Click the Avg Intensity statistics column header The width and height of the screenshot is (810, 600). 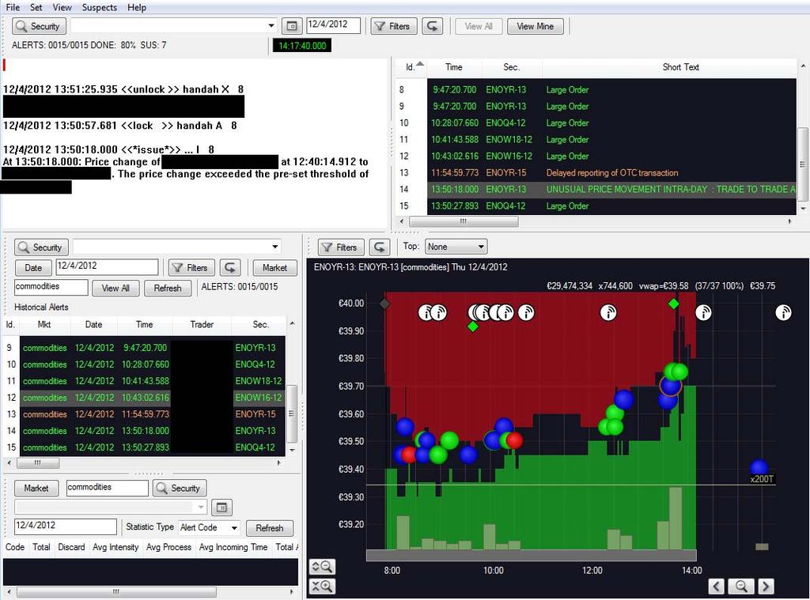tap(115, 547)
